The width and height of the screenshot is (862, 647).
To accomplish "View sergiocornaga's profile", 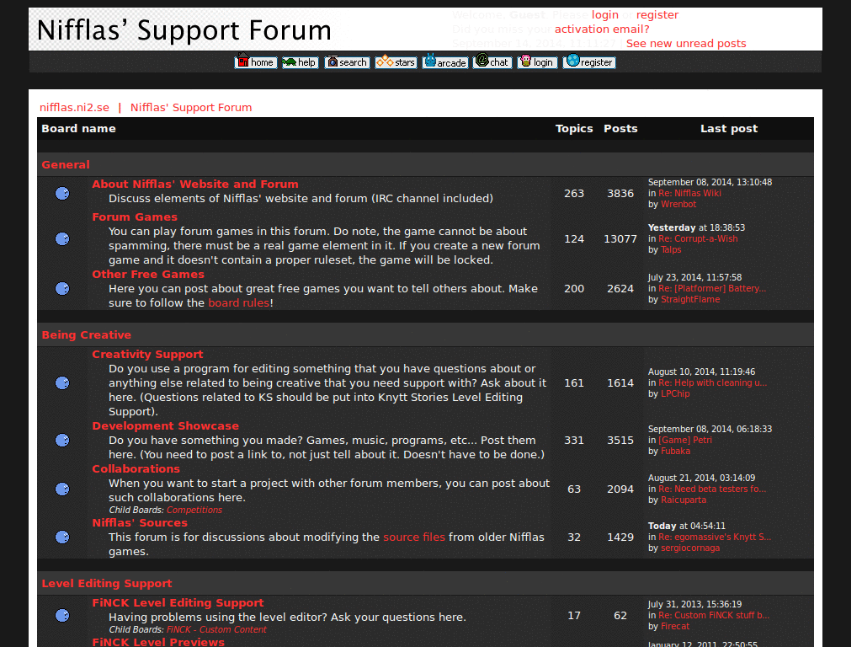I will [x=690, y=548].
